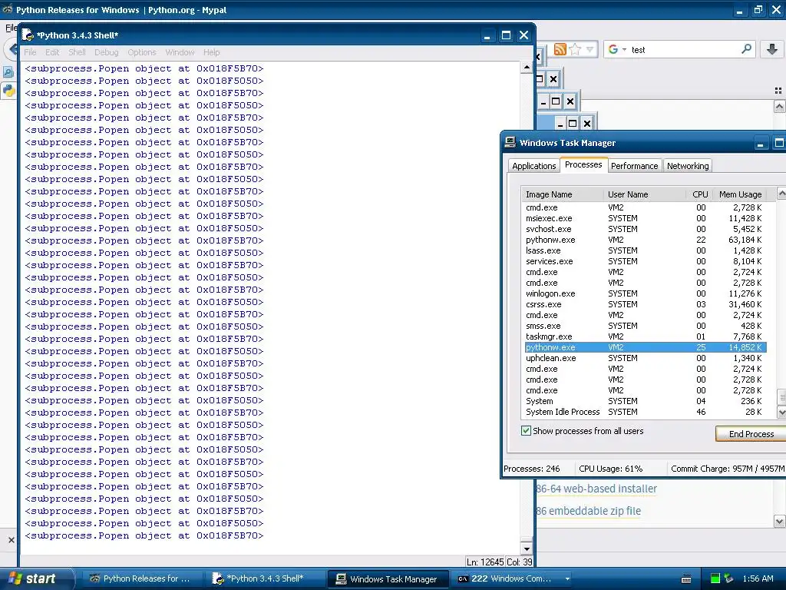Viewport: 786px width, 590px height.
Task: Open the 222 Windows Command taskbar group
Action: [x=512, y=578]
